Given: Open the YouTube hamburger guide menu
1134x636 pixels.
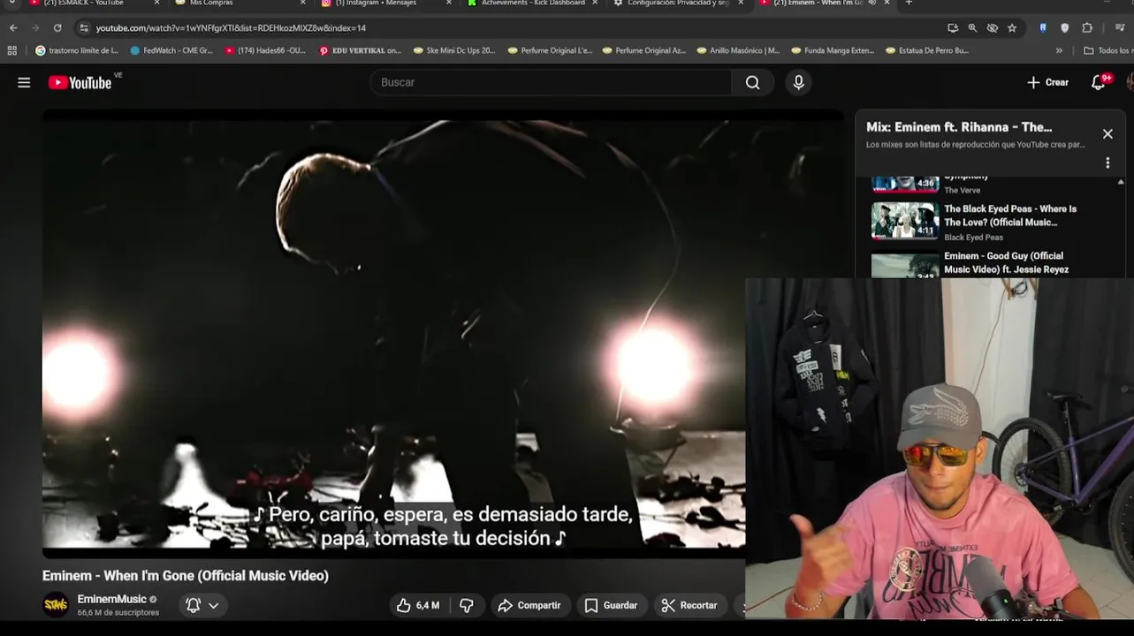Looking at the screenshot, I should click(x=24, y=82).
